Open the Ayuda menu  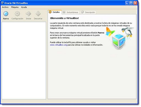click(24, 7)
